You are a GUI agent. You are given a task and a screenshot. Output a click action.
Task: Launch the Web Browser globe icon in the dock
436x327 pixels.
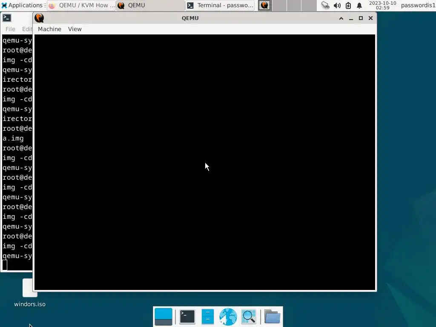click(228, 317)
